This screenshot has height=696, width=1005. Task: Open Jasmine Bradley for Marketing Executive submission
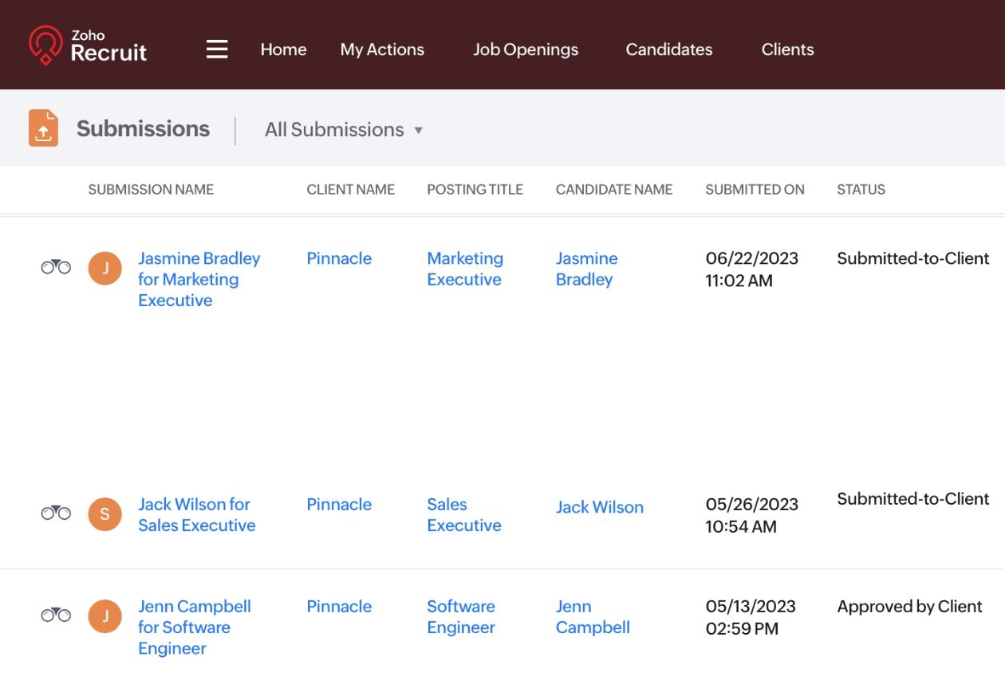pyautogui.click(x=198, y=279)
